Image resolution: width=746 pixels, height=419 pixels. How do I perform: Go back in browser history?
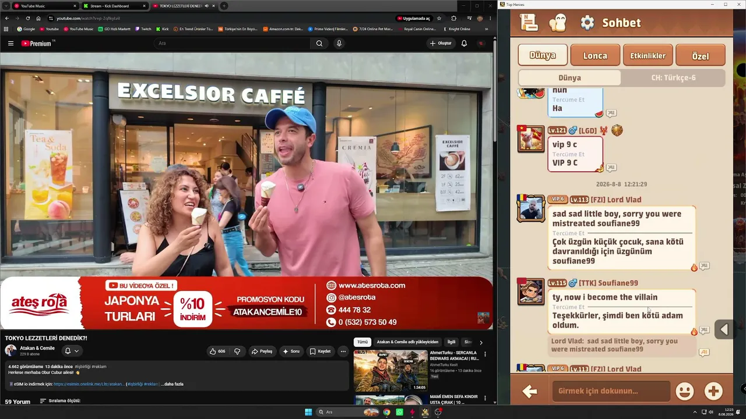point(6,18)
